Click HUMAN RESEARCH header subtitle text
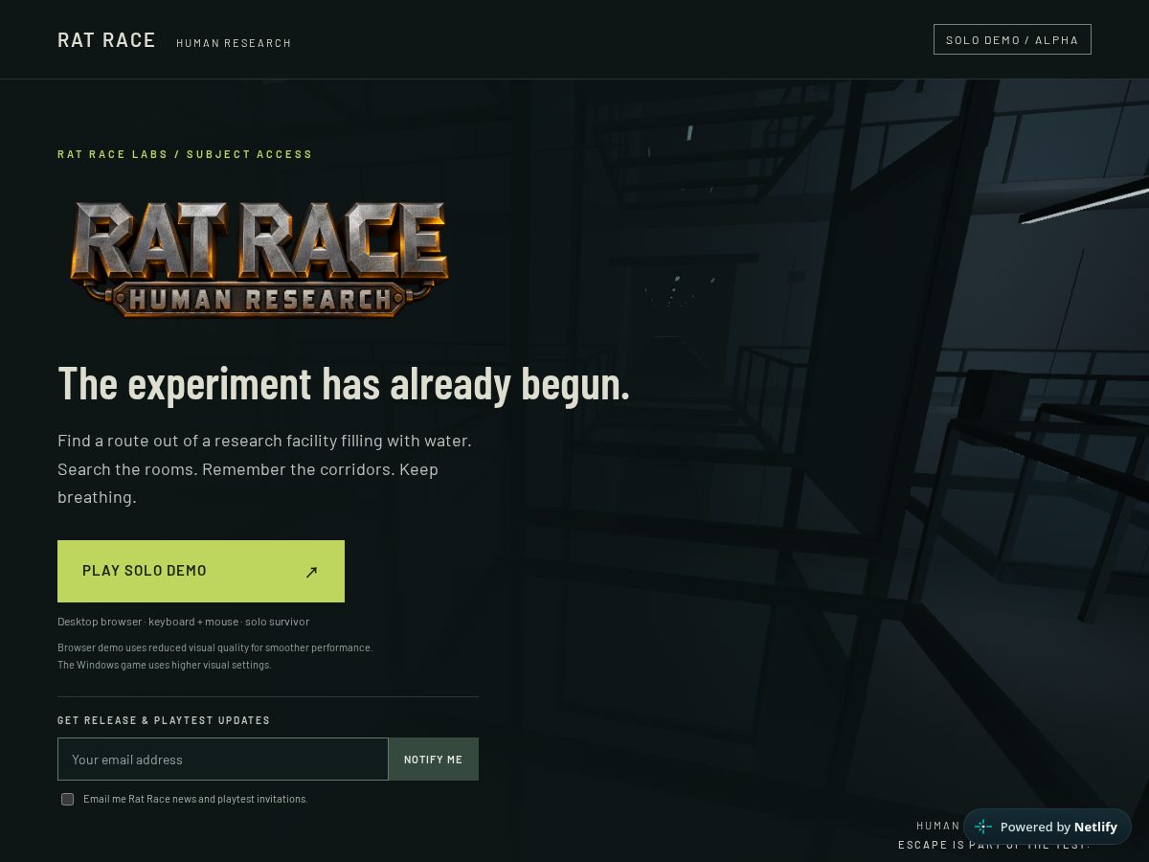Image resolution: width=1149 pixels, height=862 pixels. pyautogui.click(x=234, y=43)
